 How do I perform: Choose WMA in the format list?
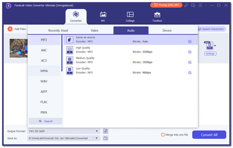pyautogui.click(x=44, y=71)
